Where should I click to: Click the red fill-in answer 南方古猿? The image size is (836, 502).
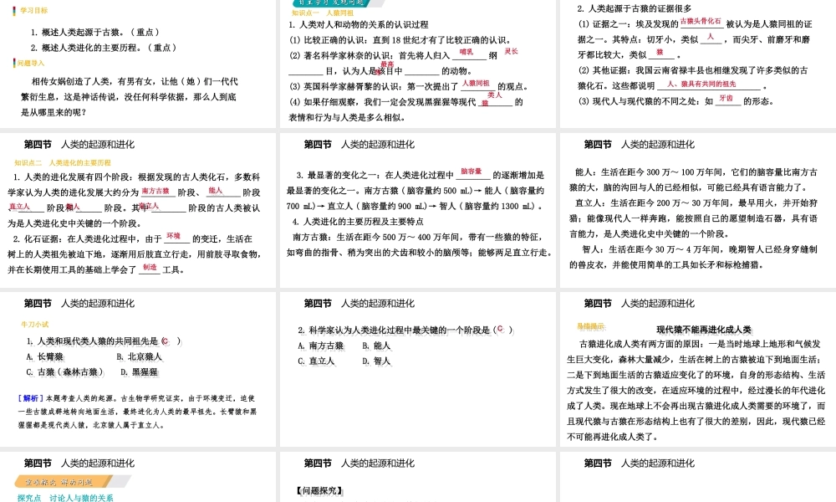tap(155, 191)
